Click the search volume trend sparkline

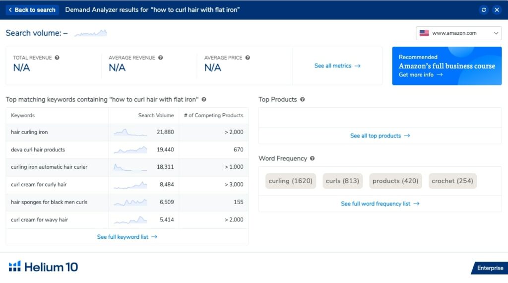pos(90,33)
